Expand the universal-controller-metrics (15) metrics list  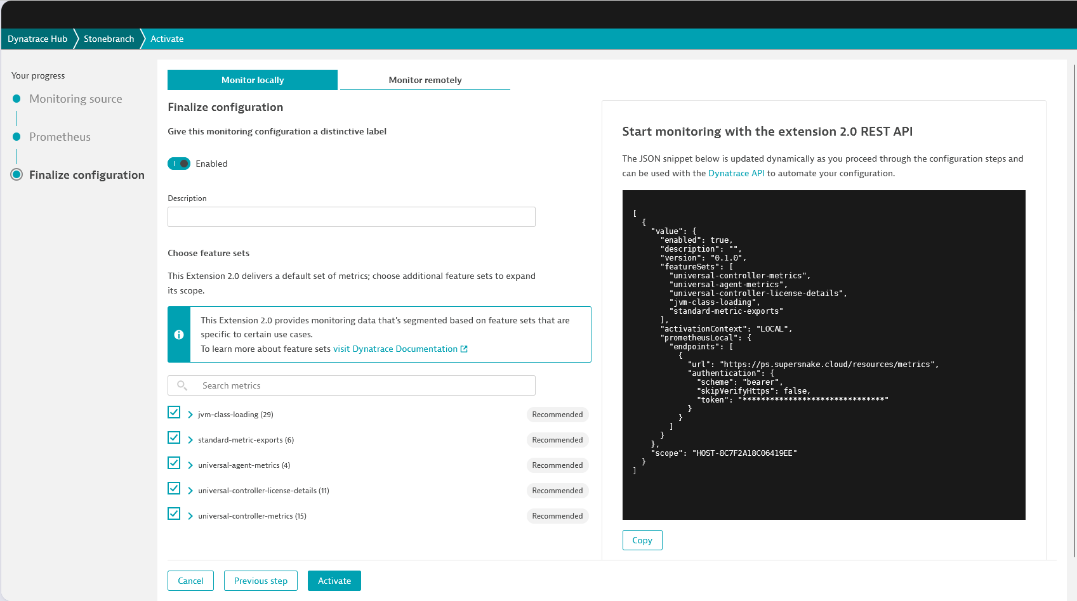click(x=190, y=516)
